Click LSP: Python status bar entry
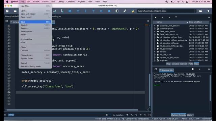This screenshot has height=121, width=216. [159, 119]
